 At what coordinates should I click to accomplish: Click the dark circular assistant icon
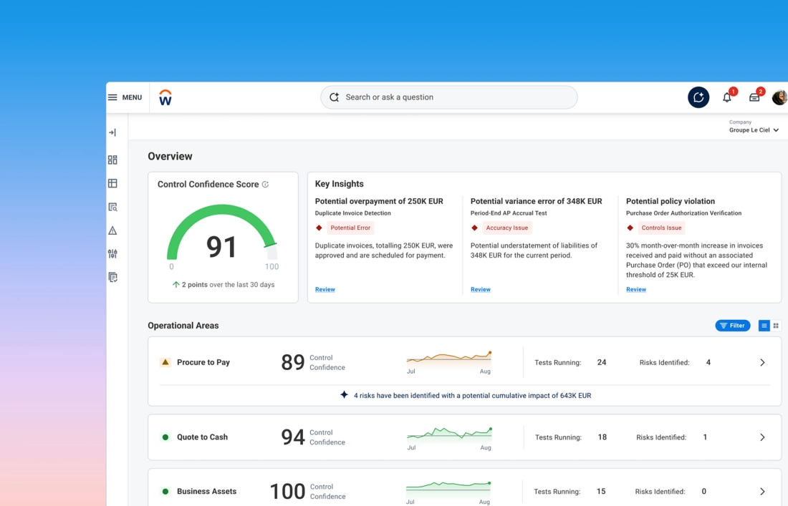point(698,97)
